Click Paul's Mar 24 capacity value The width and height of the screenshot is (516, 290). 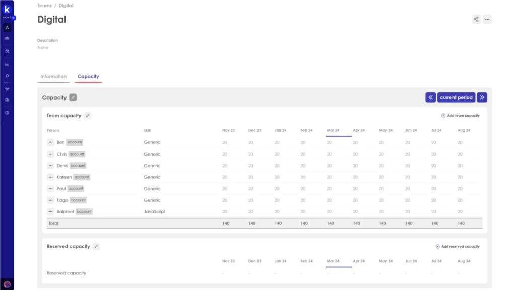click(x=329, y=189)
